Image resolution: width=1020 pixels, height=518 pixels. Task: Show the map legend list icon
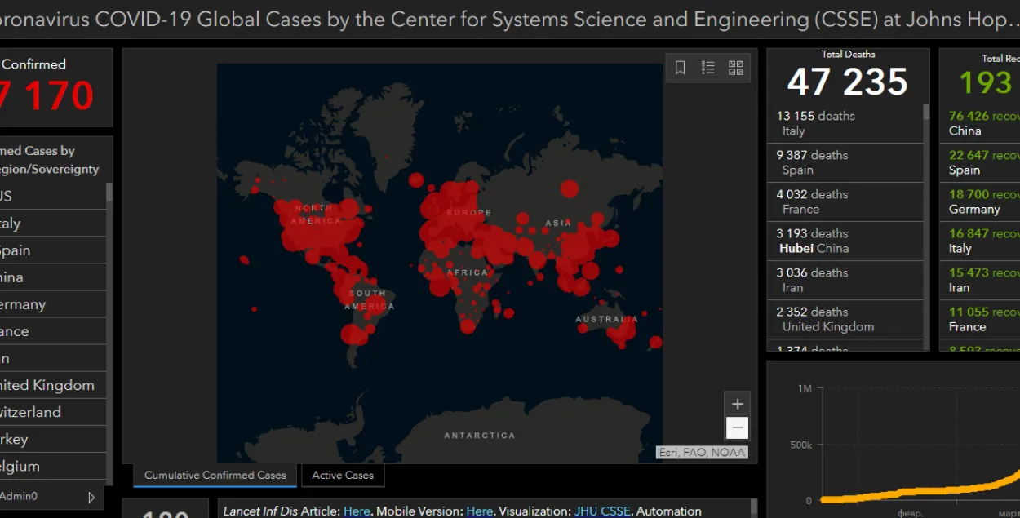coord(707,69)
